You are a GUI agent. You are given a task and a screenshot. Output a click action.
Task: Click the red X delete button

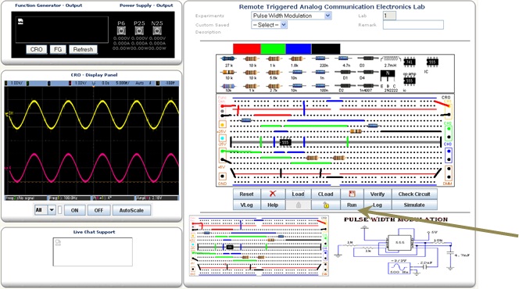[273, 194]
